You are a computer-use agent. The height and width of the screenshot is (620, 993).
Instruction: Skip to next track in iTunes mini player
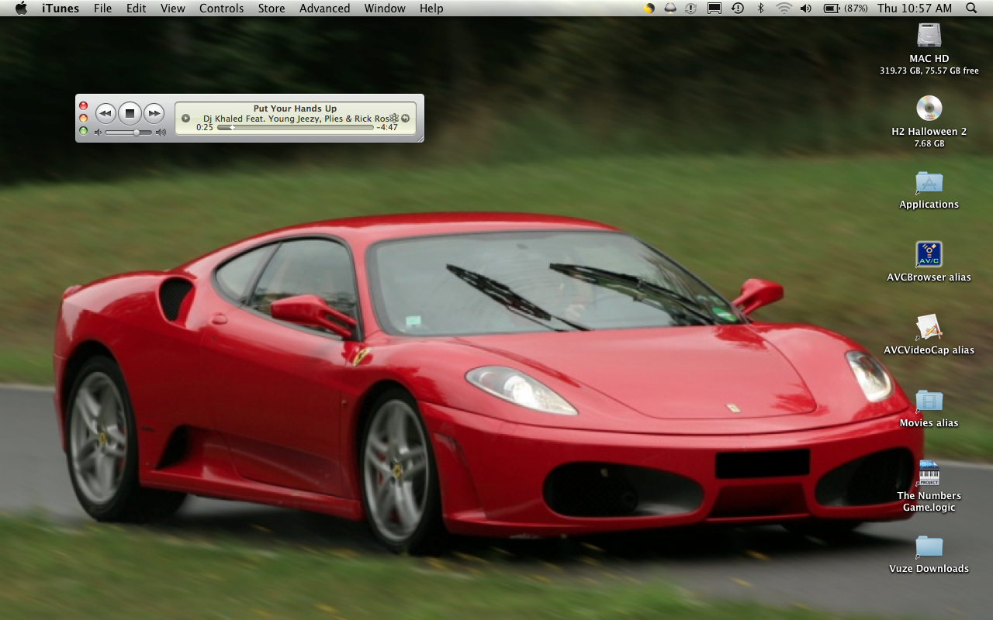pos(154,113)
